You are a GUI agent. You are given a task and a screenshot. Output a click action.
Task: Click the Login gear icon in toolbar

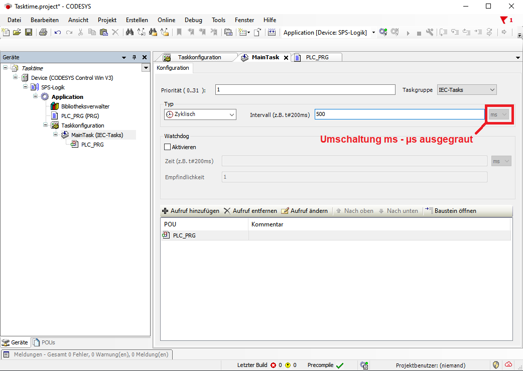[x=383, y=33]
